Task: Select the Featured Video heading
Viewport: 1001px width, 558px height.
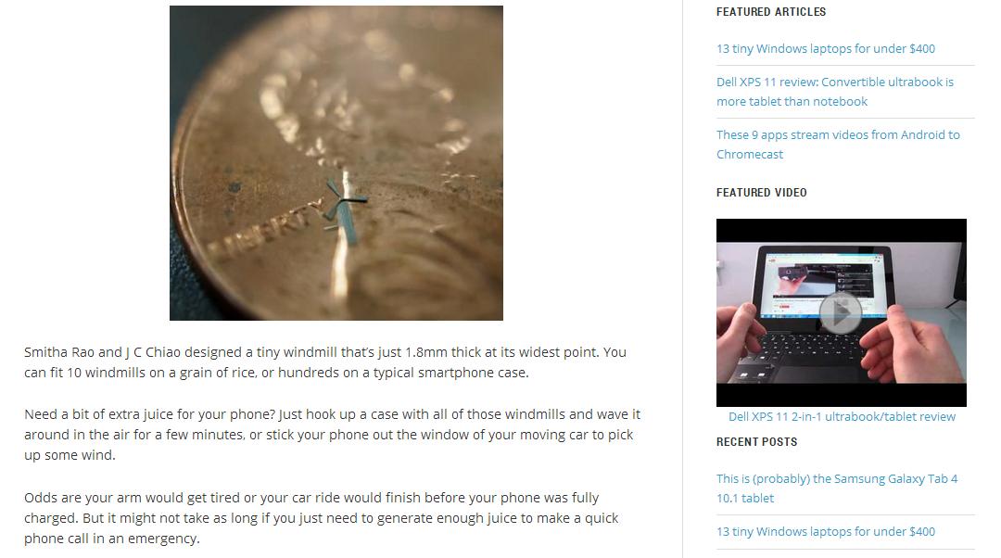Action: [761, 192]
